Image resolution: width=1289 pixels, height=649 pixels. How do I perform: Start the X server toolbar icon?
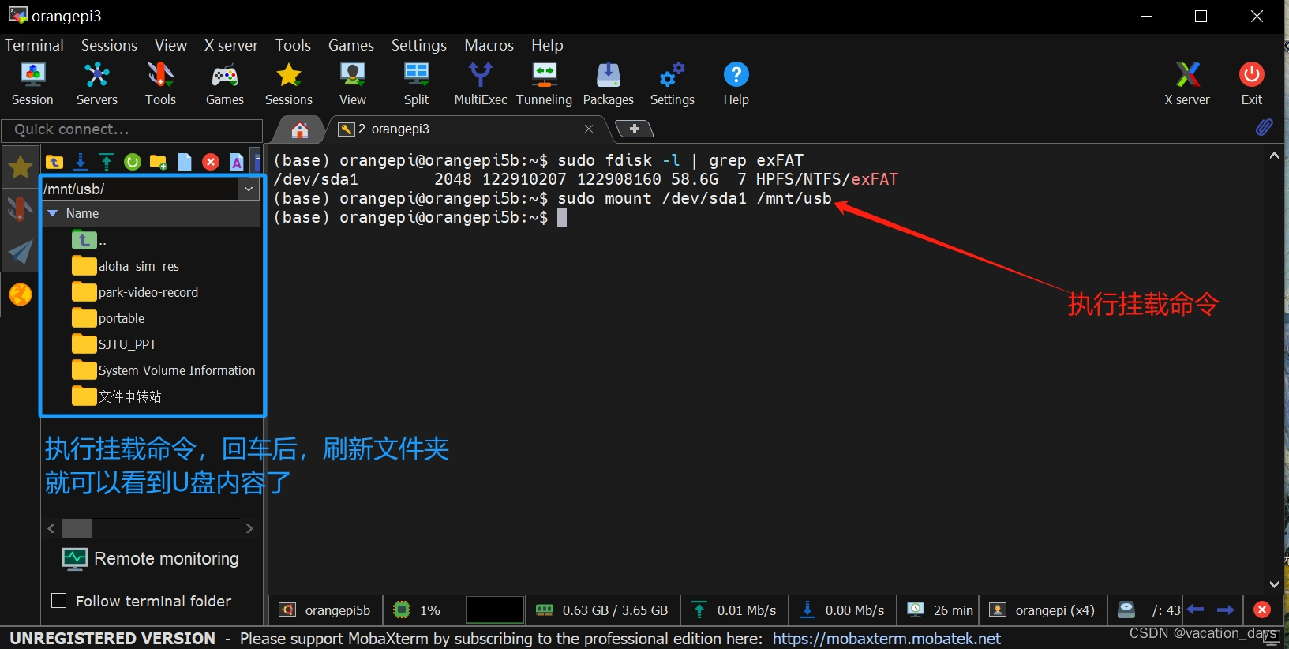(1186, 84)
